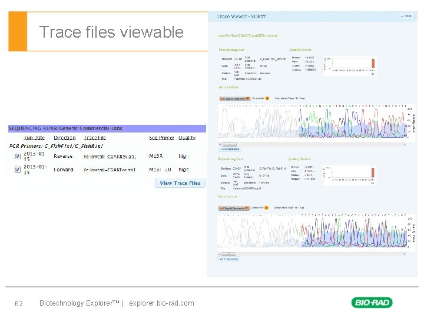Open orange comments badge above forward trace
The image size is (424, 318).
(x=266, y=208)
